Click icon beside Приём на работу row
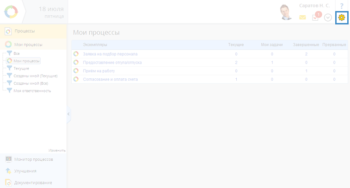This screenshot has height=188, width=350. pyautogui.click(x=76, y=70)
